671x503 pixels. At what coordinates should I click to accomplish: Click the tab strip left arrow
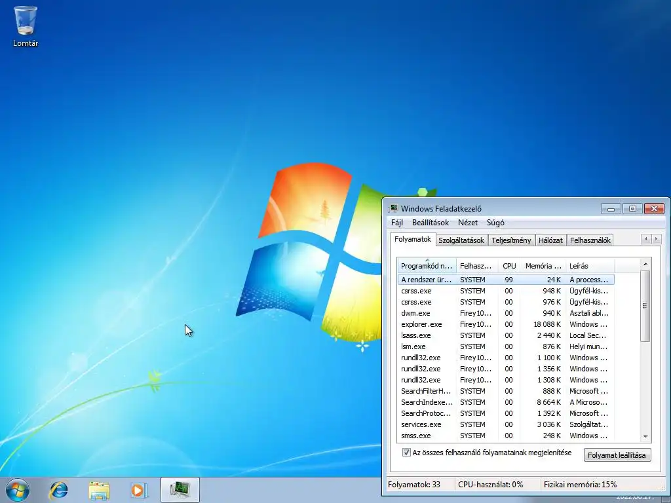pyautogui.click(x=645, y=239)
